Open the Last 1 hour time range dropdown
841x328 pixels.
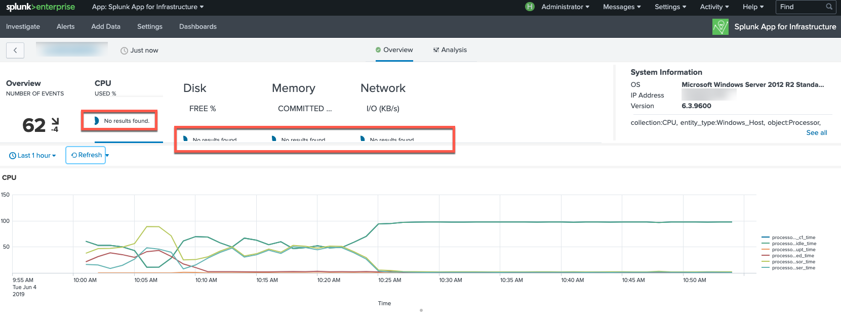[33, 156]
